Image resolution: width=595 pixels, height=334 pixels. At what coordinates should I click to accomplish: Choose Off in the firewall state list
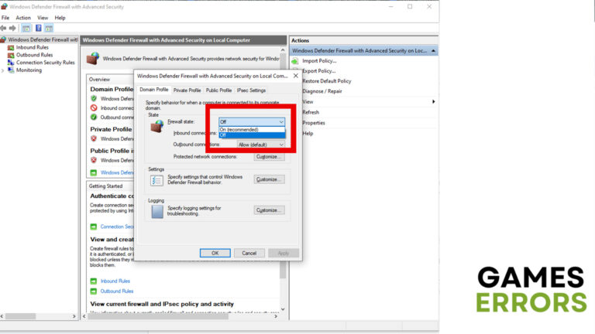point(252,135)
